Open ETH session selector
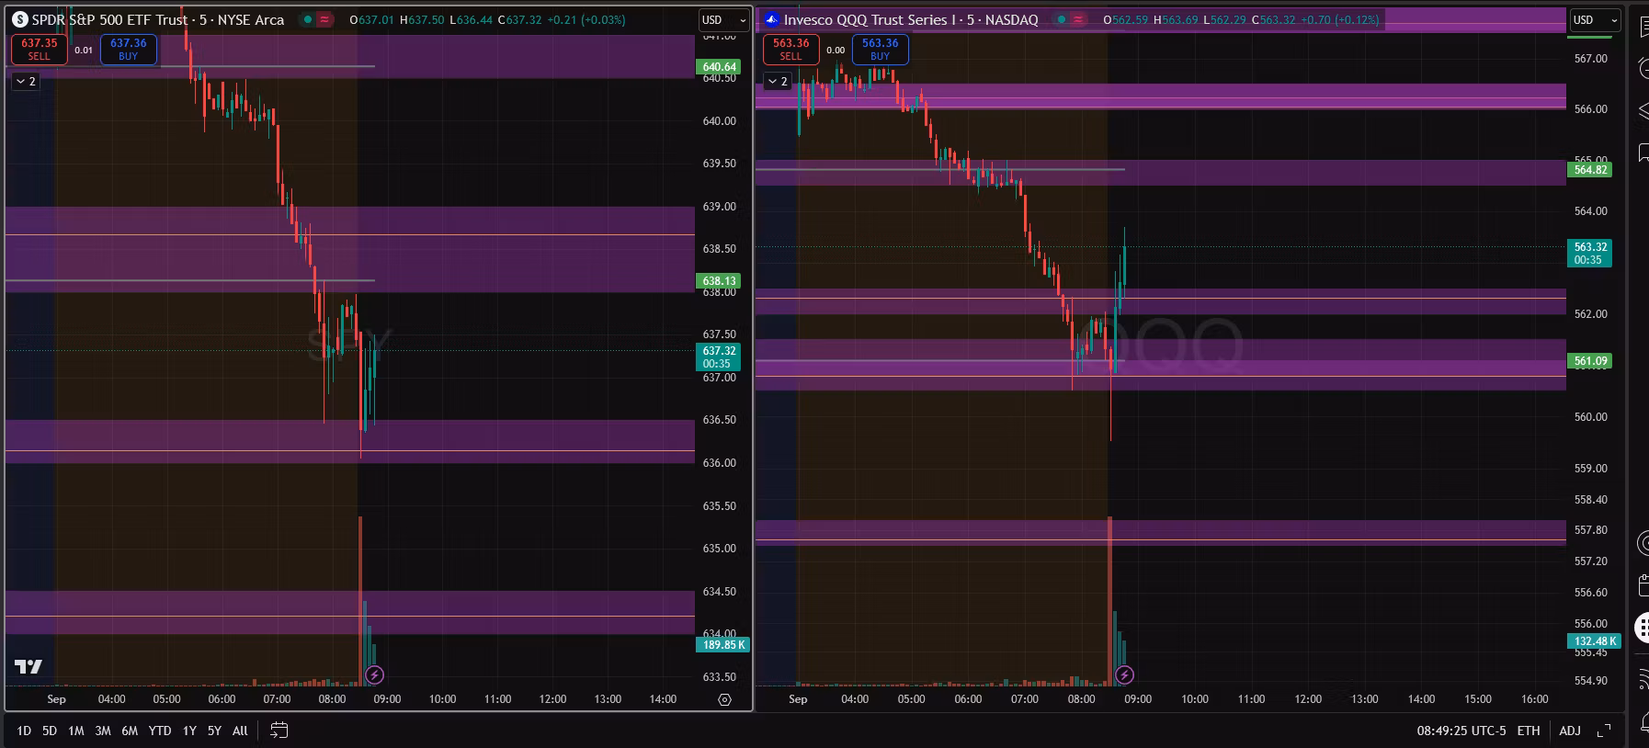Image resolution: width=1649 pixels, height=748 pixels. (1529, 731)
